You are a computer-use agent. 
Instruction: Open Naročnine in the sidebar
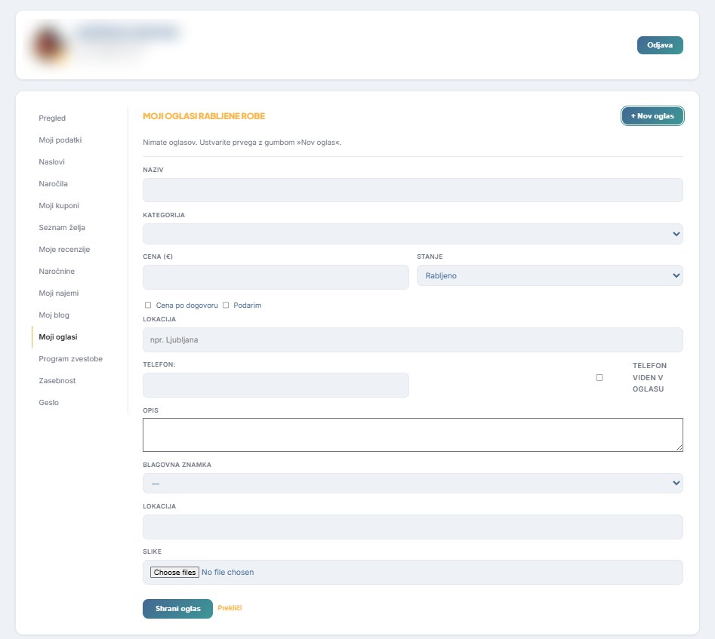point(57,271)
